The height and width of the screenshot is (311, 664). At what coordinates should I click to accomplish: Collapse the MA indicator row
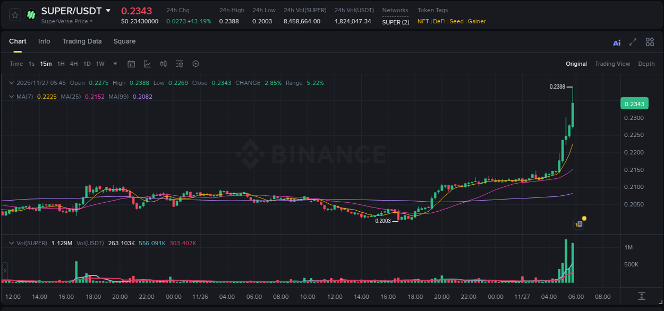point(11,97)
